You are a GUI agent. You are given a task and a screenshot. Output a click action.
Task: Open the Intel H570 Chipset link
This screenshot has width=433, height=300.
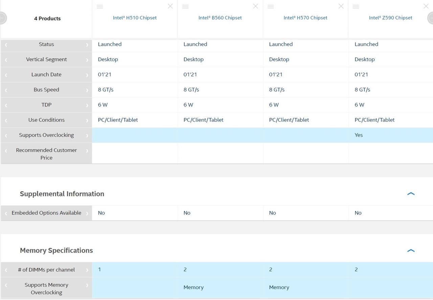(x=305, y=18)
